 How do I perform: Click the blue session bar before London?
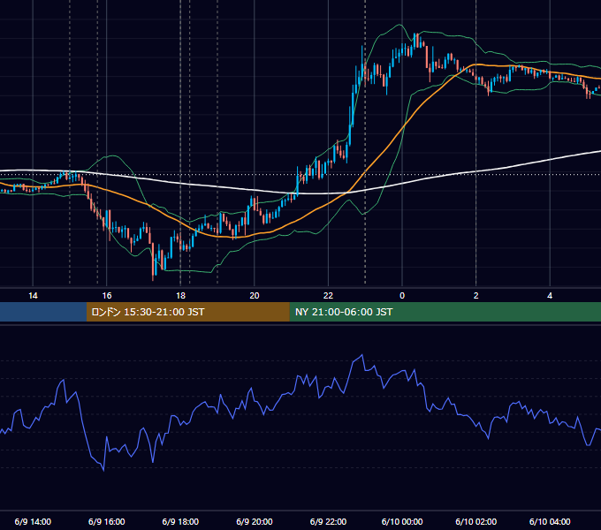(43, 312)
